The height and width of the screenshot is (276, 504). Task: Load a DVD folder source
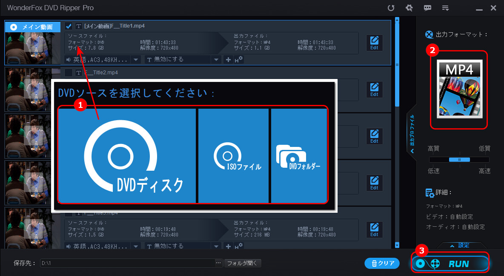coord(299,156)
